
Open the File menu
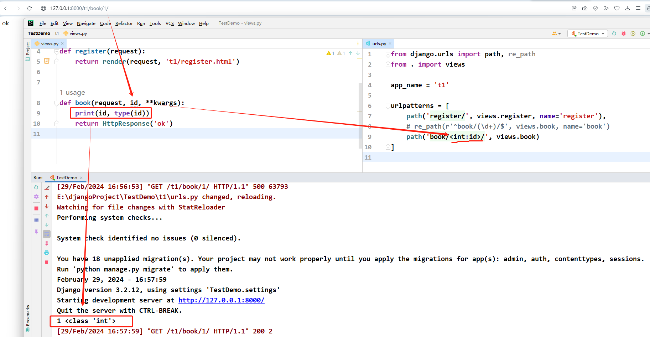43,23
